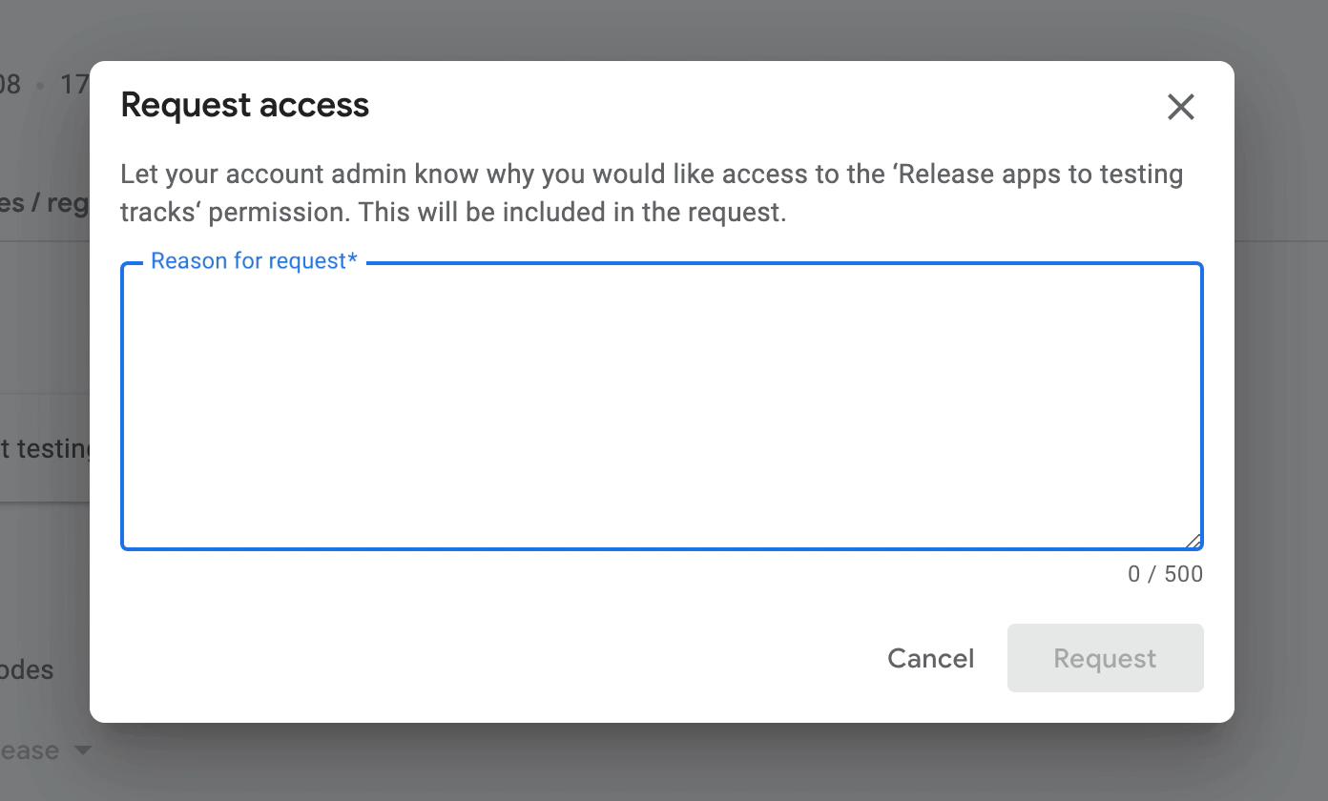Click the asterisk in the Reason for request label
Screen dimensions: 1328x801
click(352, 259)
